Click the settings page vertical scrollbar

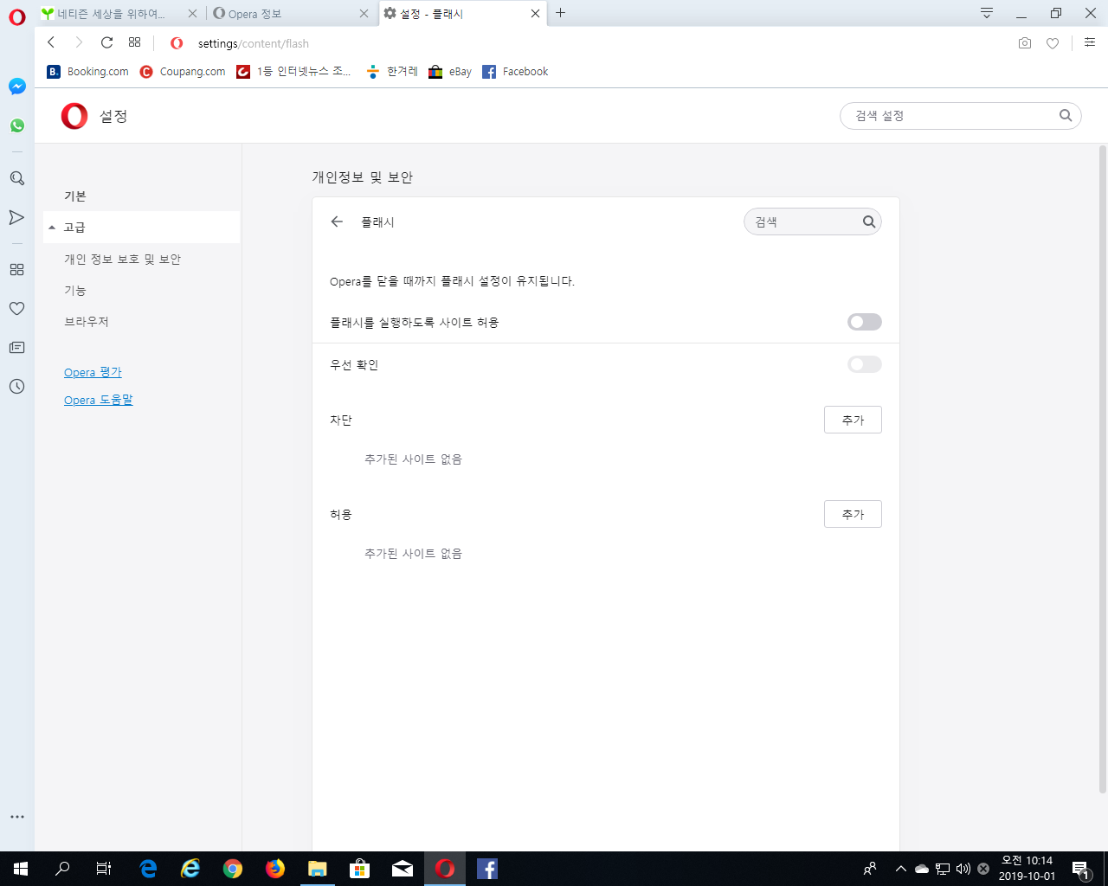1103,469
